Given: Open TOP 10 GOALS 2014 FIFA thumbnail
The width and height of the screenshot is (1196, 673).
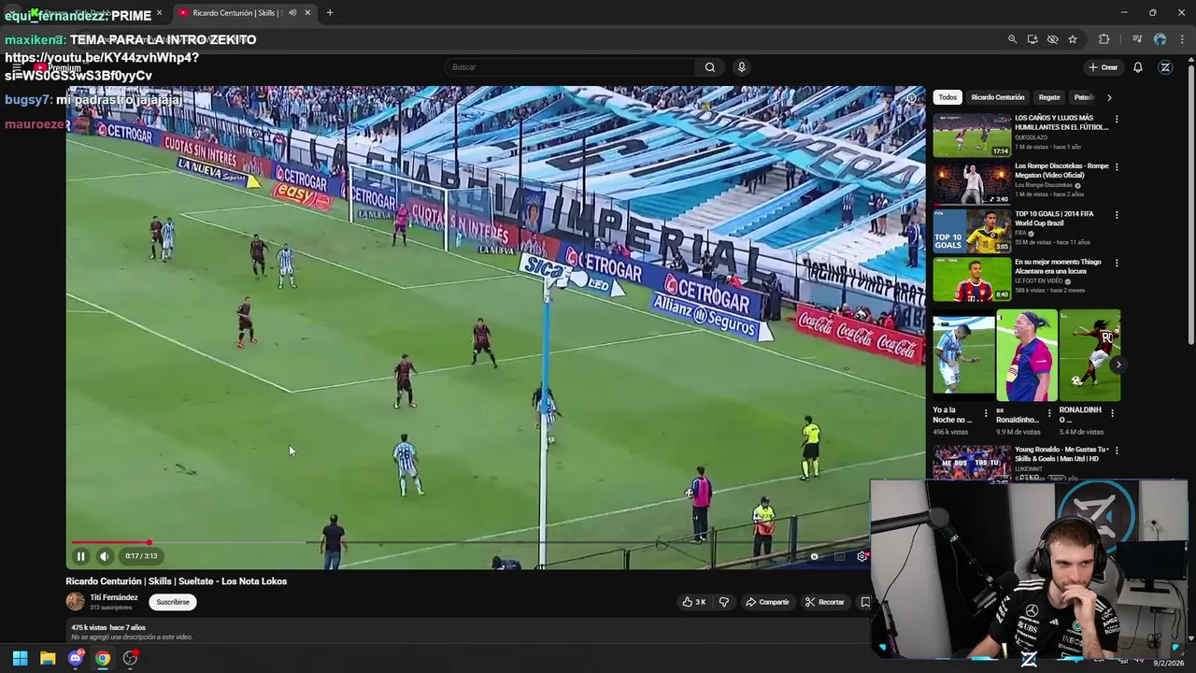Looking at the screenshot, I should (972, 231).
